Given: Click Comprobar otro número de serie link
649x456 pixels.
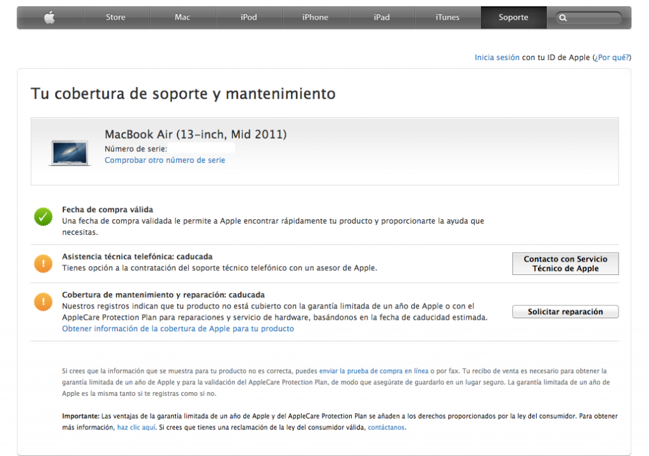Looking at the screenshot, I should 165,160.
